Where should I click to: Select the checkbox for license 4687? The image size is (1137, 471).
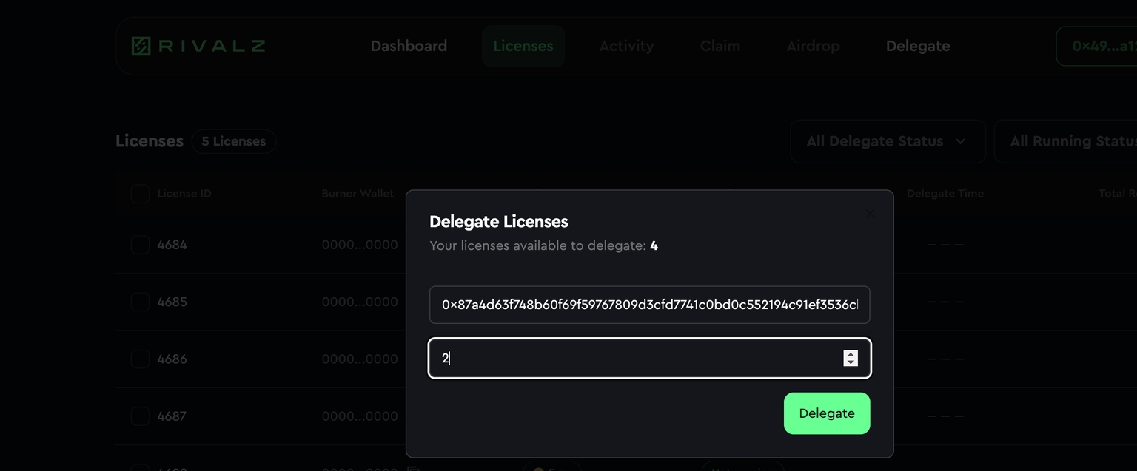coord(140,416)
